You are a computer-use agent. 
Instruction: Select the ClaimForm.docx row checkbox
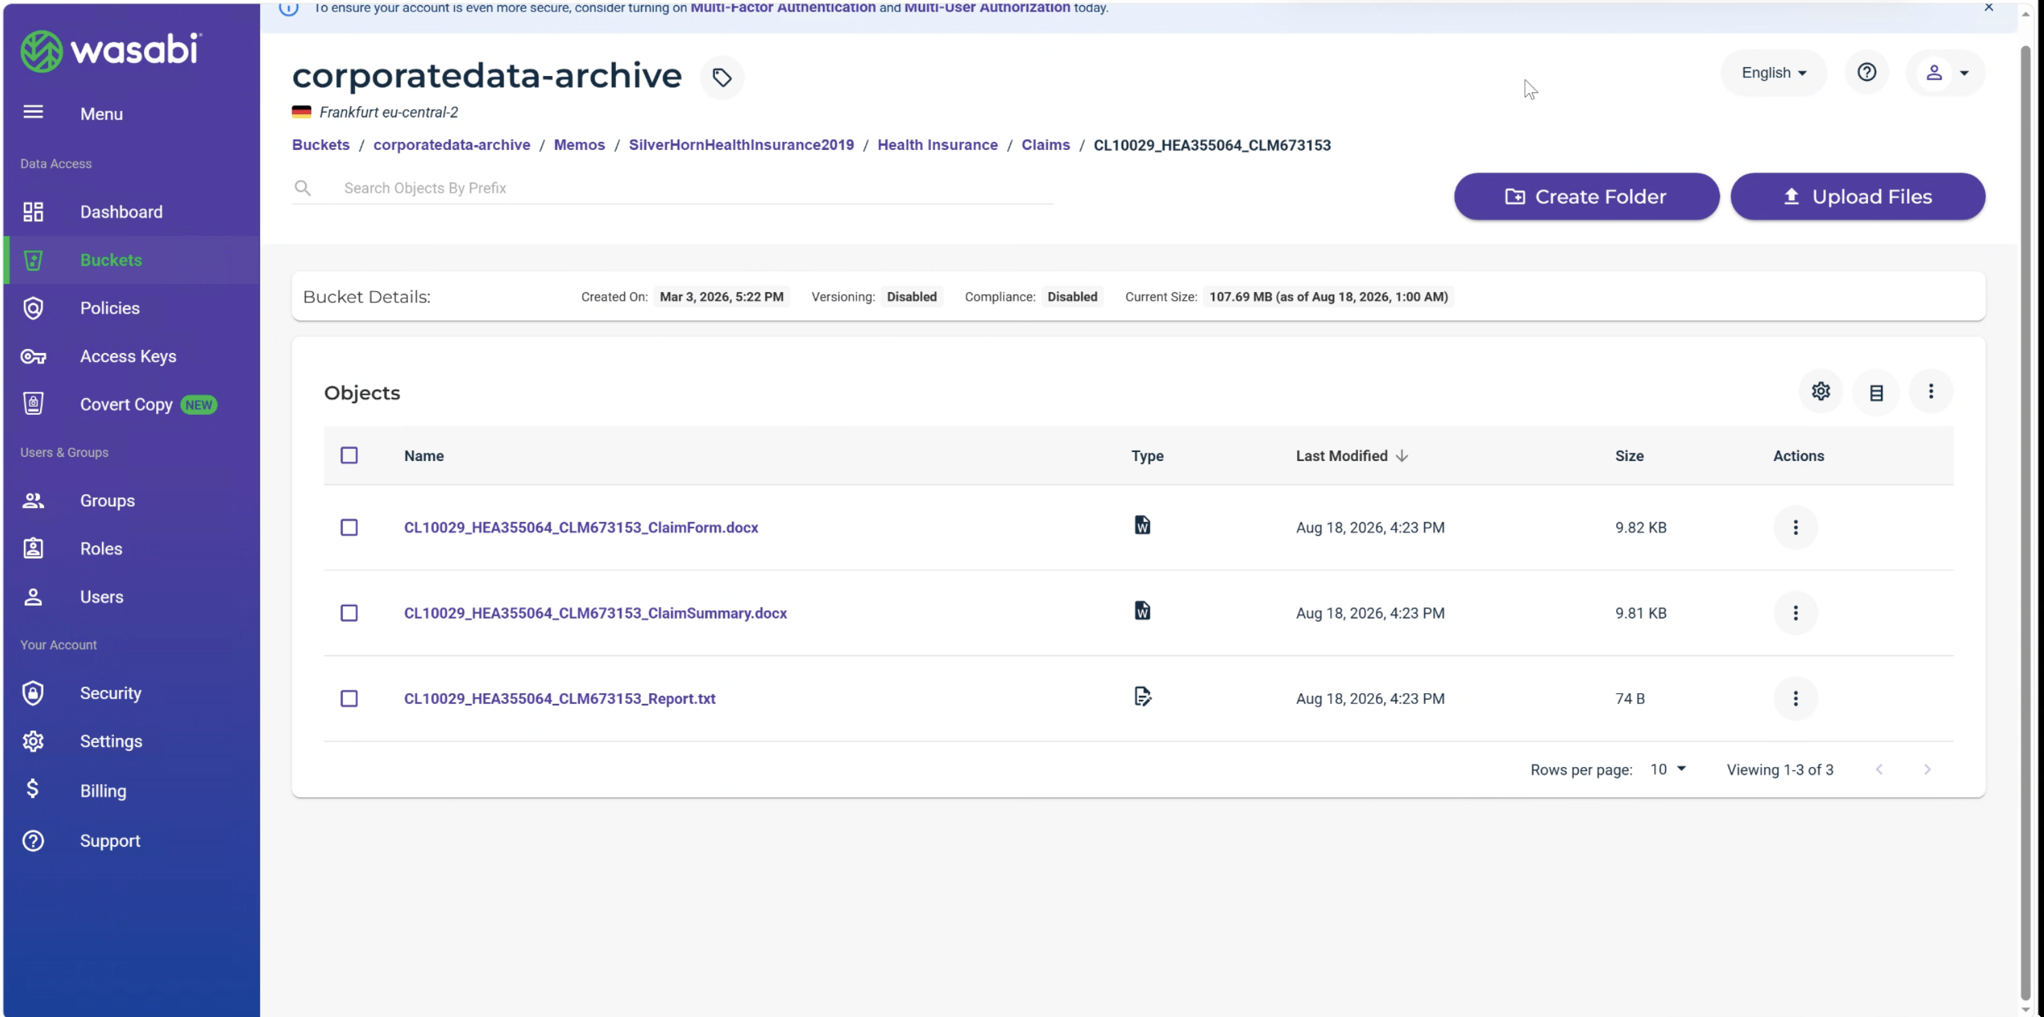(x=349, y=528)
